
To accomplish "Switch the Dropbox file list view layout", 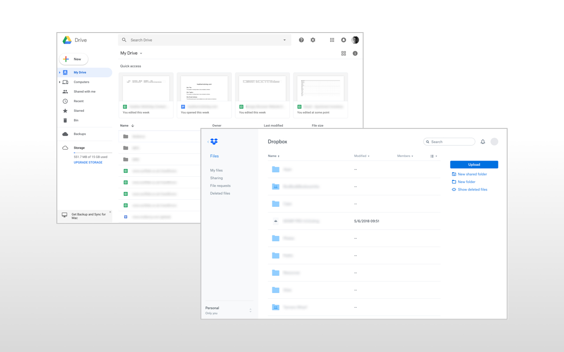I will click(x=433, y=156).
